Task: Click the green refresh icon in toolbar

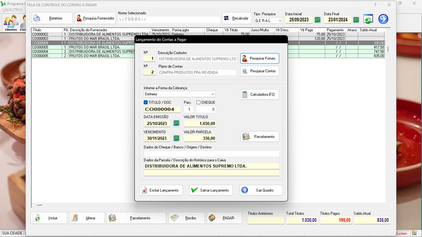Action: [x=368, y=19]
